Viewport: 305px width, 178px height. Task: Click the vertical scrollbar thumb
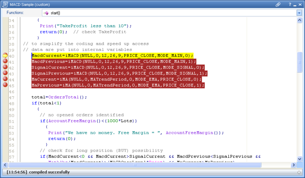pyautogui.click(x=300, y=62)
